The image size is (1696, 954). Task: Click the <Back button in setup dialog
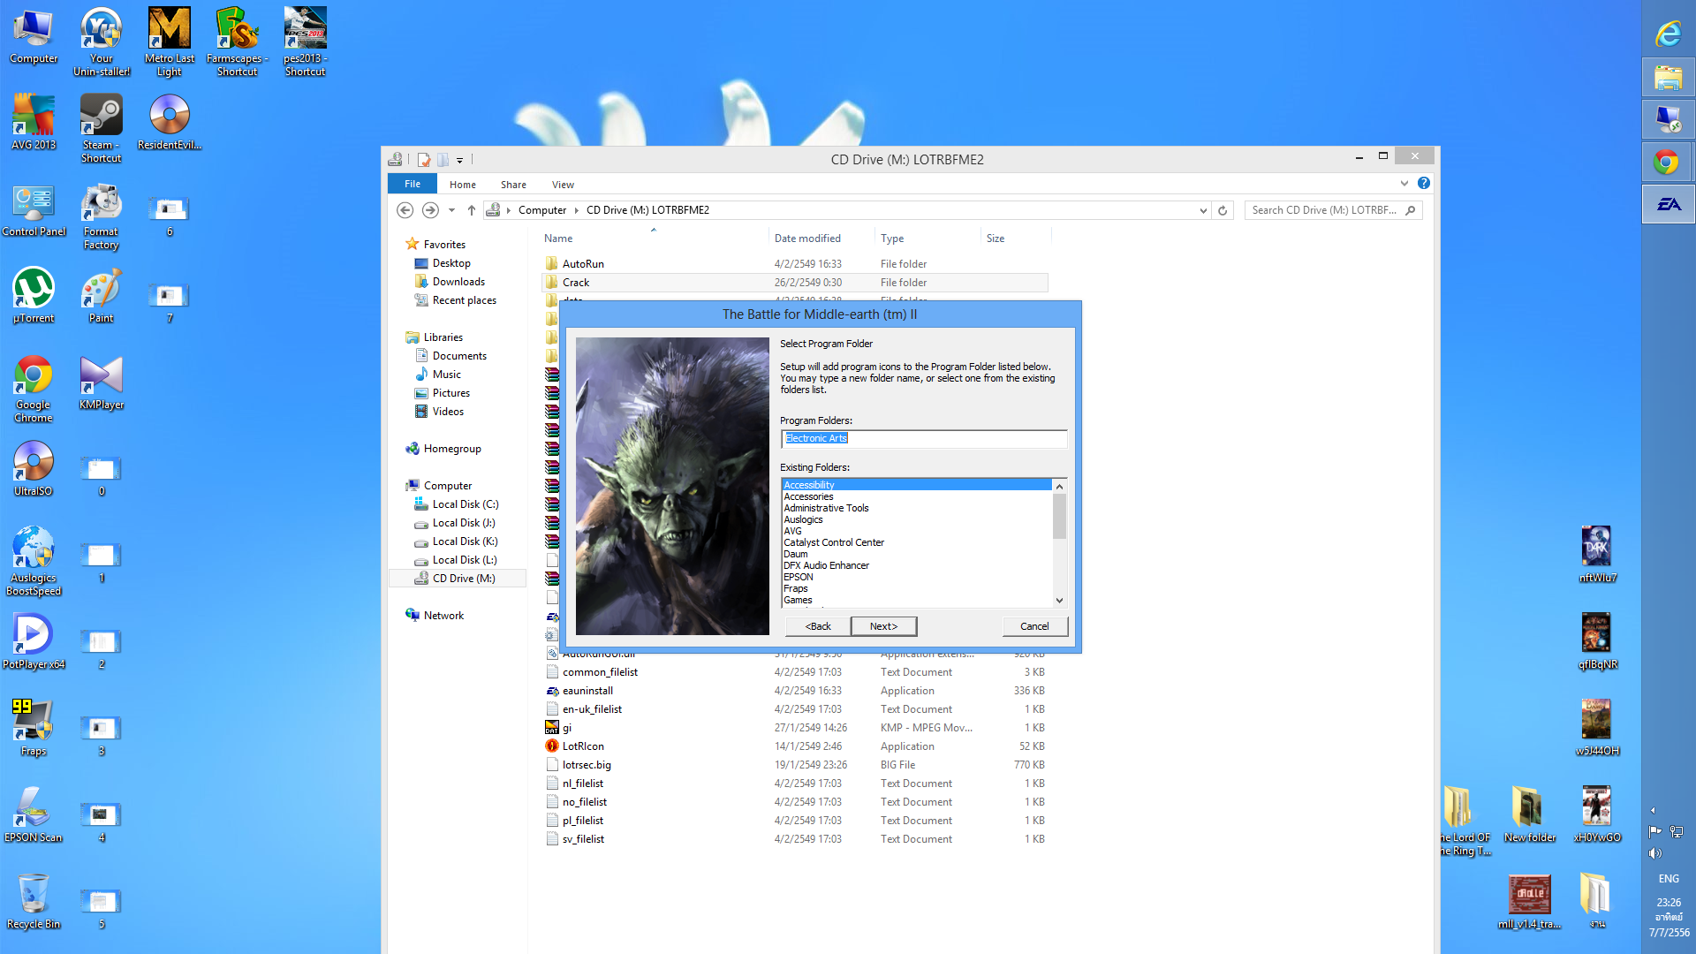(x=818, y=626)
